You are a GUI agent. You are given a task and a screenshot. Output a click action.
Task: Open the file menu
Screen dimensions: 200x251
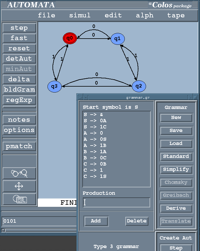point(47,16)
